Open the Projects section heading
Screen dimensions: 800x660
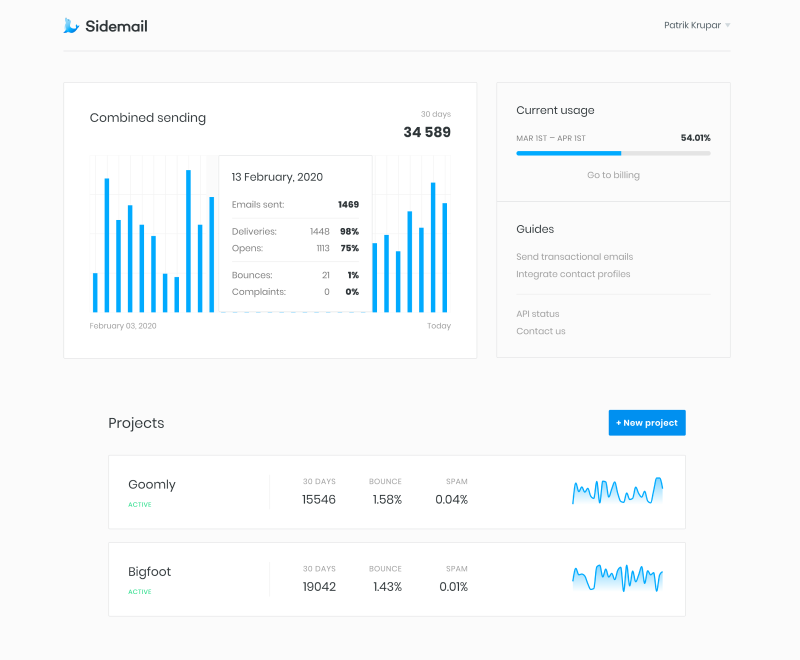136,423
